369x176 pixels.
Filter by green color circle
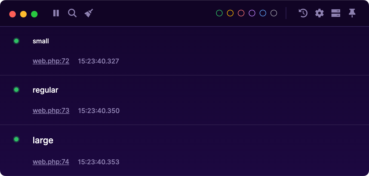click(219, 13)
